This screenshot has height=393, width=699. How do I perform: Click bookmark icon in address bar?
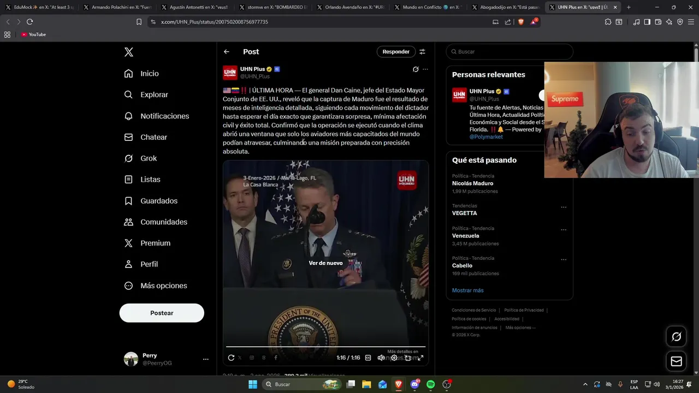click(x=139, y=22)
